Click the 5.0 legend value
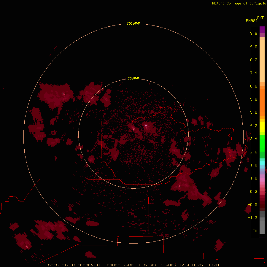The height and width of the screenshot is (267, 267). [x=254, y=112]
